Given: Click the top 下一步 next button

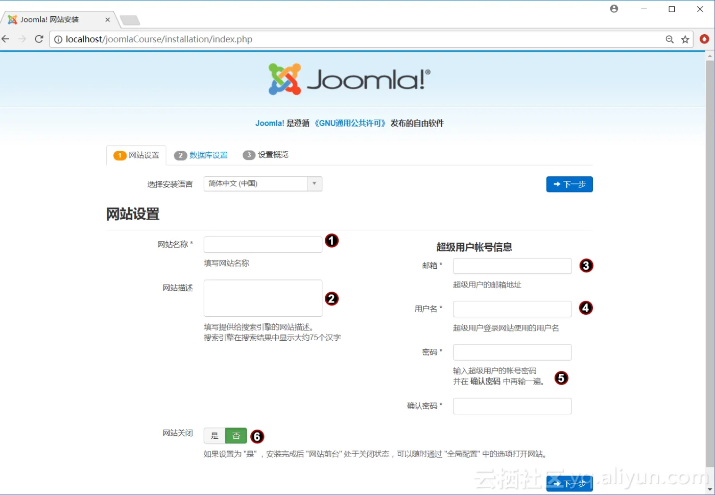Looking at the screenshot, I should (x=569, y=184).
